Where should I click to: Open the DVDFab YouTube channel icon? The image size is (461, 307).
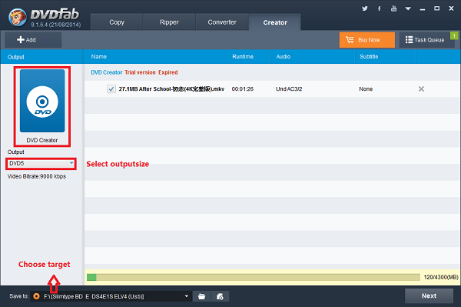point(393,8)
